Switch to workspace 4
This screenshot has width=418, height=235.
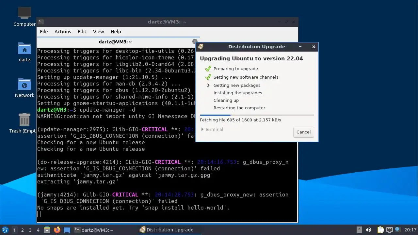tap(38, 230)
